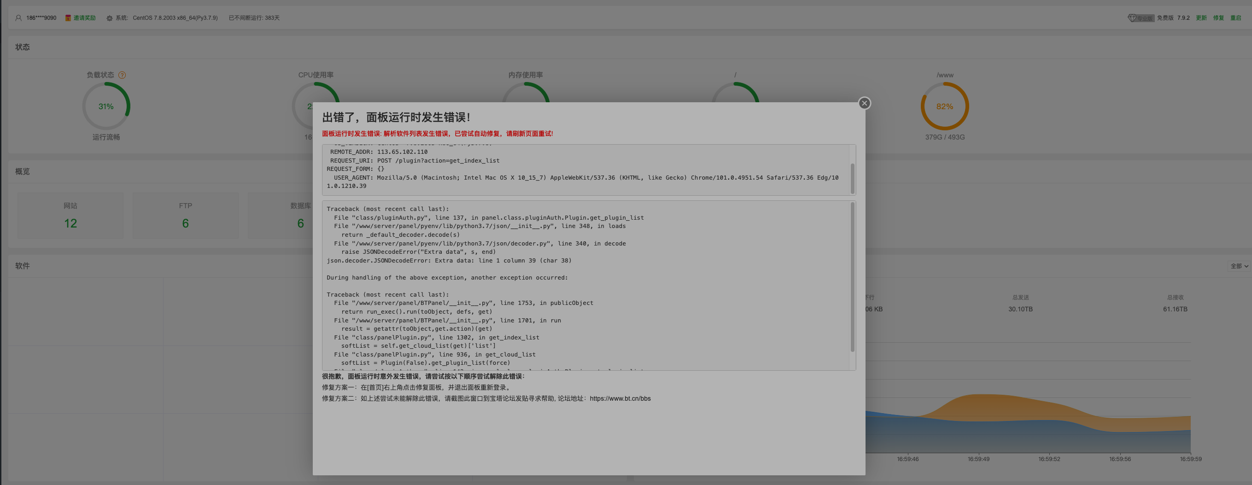Open the 网站 12 overview card
Viewport: 1252px width, 485px height.
point(70,215)
